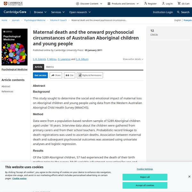Viewport: 192px width, 192px height.
Task: Open Rights & Permissions
Action: 90,75
